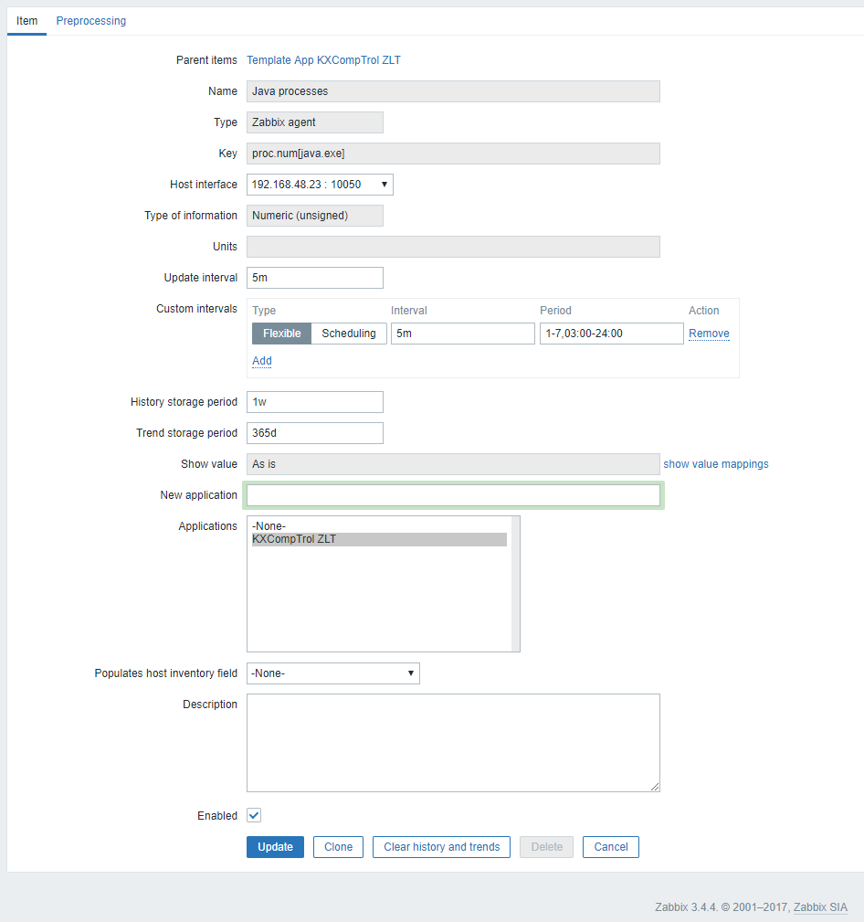
Task: Toggle the Enabled checkbox
Action: pos(254,815)
